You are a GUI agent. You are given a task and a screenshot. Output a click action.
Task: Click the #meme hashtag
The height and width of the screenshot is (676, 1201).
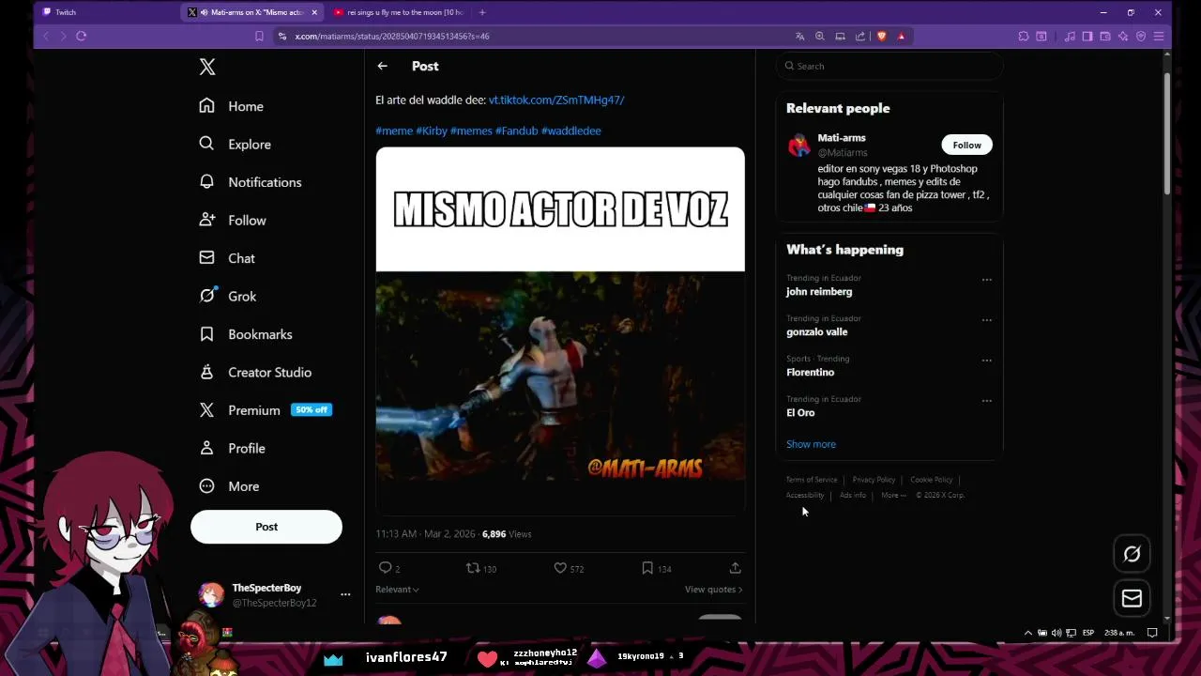pyautogui.click(x=394, y=131)
